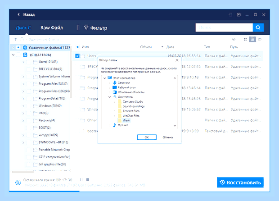
Task: Expand System Volume Information folder
Action: tap(23, 77)
